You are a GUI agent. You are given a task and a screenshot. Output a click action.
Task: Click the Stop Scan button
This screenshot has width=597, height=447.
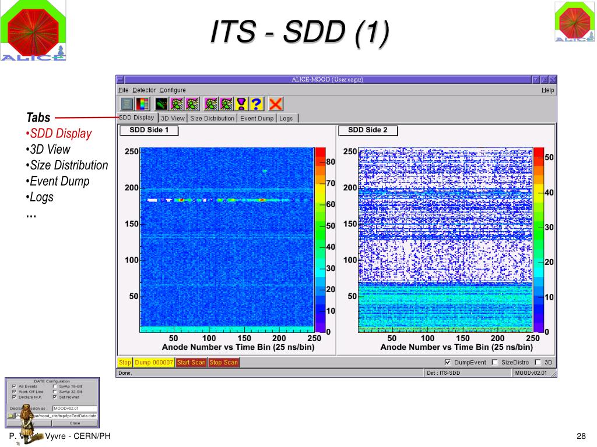tap(223, 362)
